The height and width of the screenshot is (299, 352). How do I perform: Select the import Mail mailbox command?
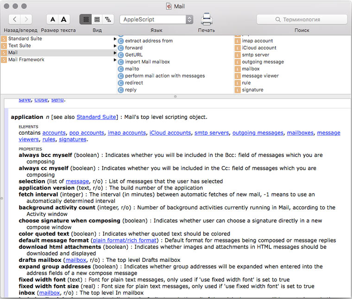[147, 62]
